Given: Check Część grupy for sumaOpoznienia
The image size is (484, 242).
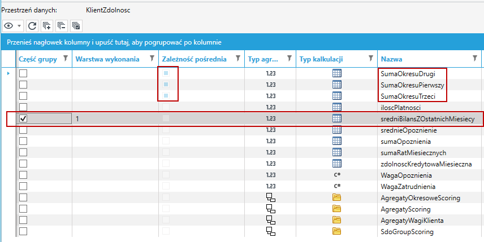Looking at the screenshot, I should pos(23,141).
